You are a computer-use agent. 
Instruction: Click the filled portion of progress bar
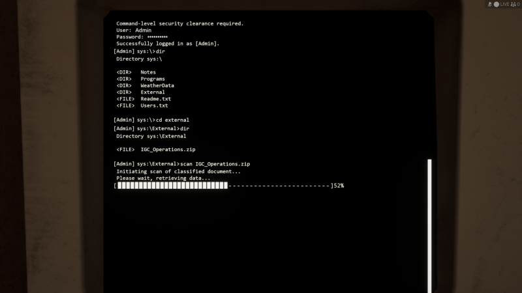tap(173, 186)
